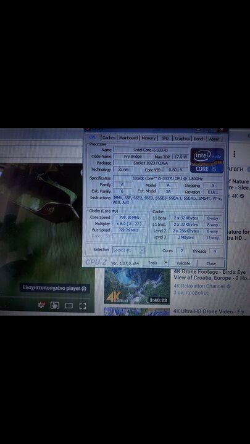The width and height of the screenshot is (250, 444).
Task: Expand the Tools dropdown arrow
Action: point(166,263)
